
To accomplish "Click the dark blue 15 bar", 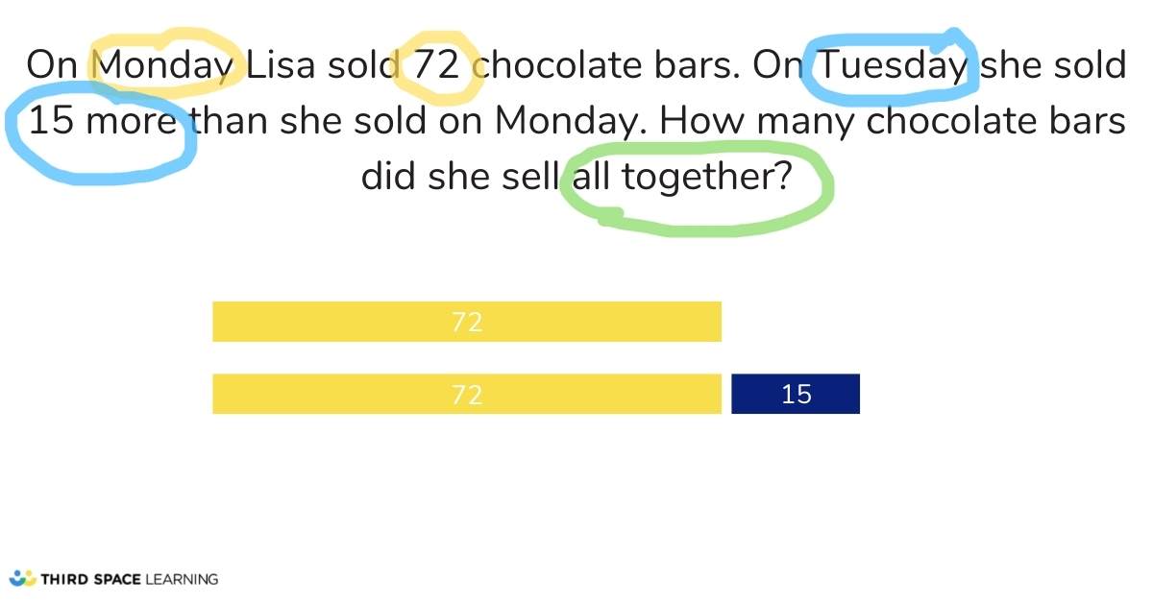I will [x=796, y=394].
